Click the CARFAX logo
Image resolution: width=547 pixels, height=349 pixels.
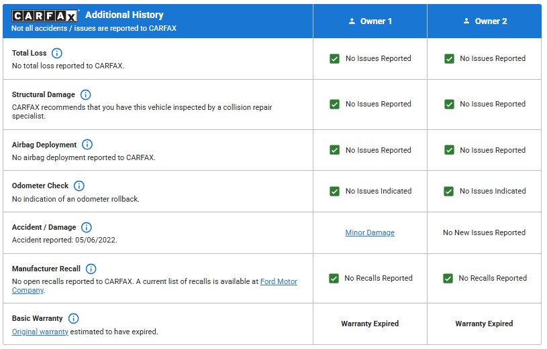click(44, 16)
